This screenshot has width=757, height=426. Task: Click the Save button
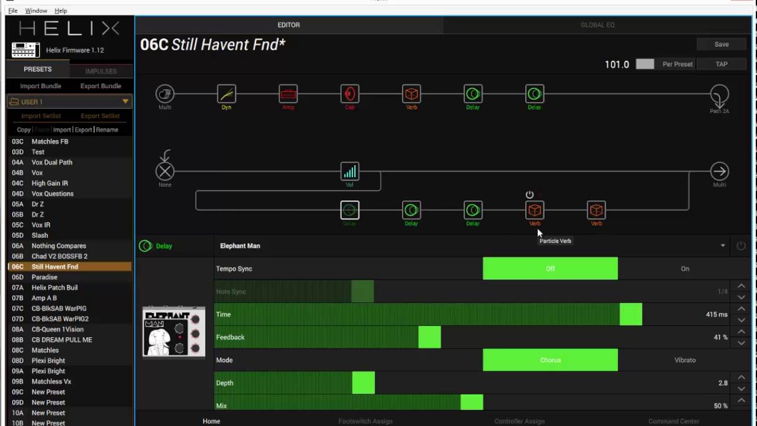722,44
